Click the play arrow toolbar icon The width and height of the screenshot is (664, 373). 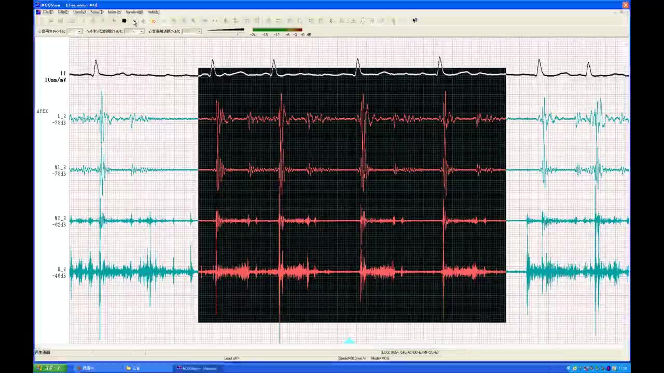pyautogui.click(x=114, y=21)
